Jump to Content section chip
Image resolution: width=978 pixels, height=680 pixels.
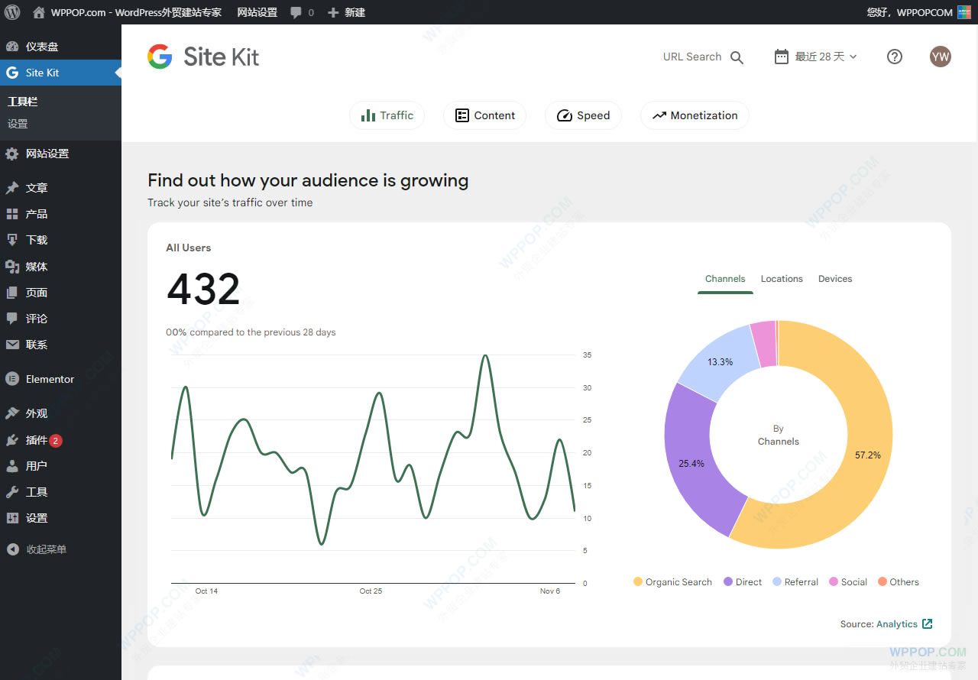click(x=484, y=115)
